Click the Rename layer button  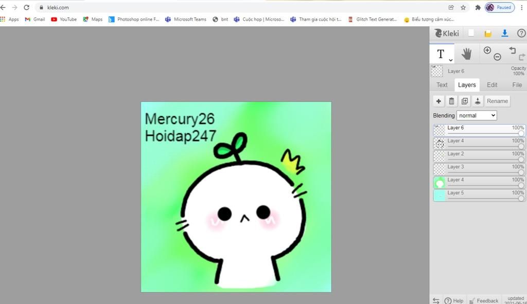498,101
